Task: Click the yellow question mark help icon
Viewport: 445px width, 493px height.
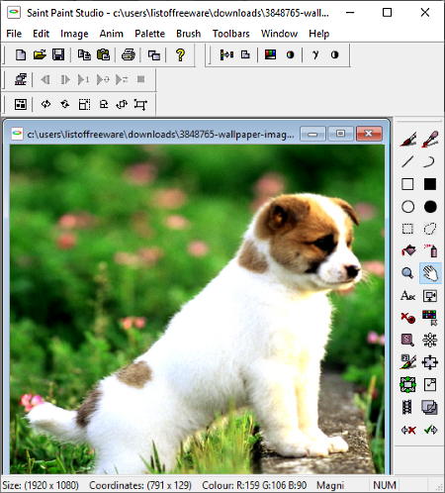Action: (x=180, y=54)
